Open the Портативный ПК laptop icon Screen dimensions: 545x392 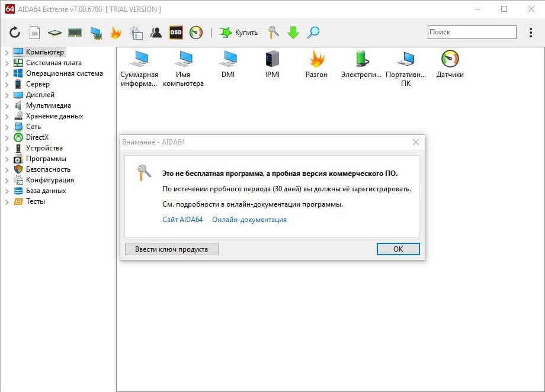pyautogui.click(x=406, y=69)
